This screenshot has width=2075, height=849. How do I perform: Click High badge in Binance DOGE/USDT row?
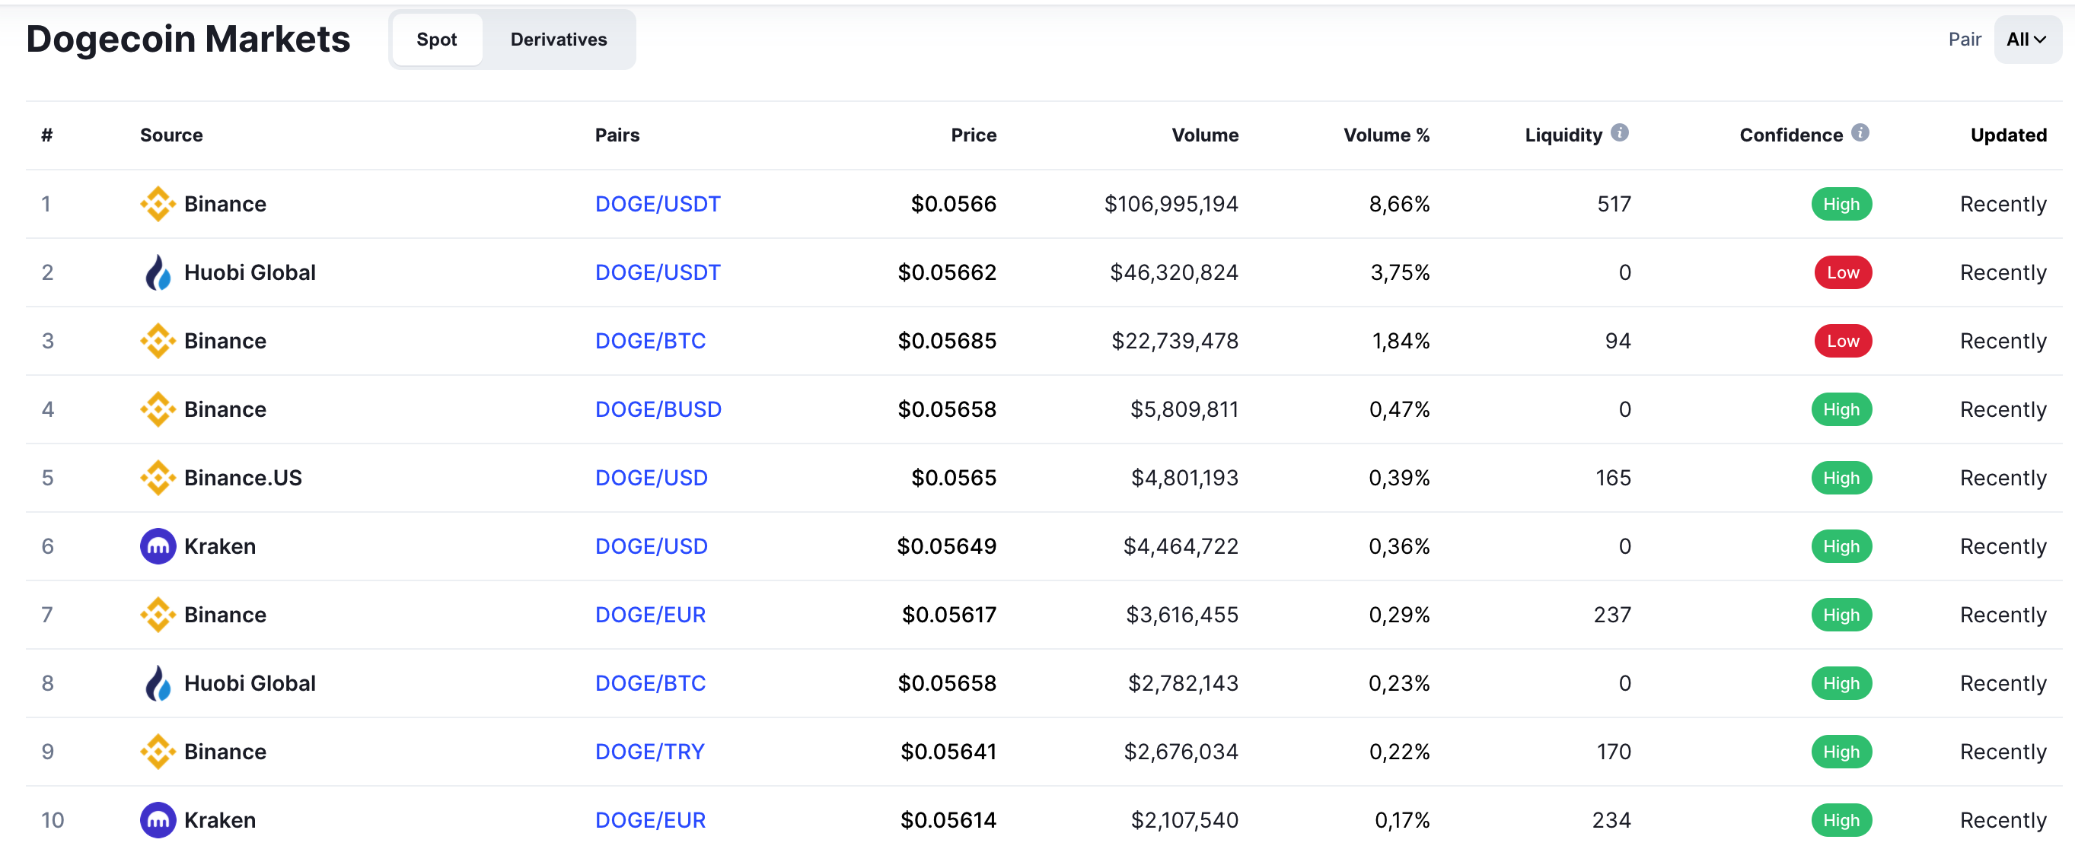[x=1841, y=204]
